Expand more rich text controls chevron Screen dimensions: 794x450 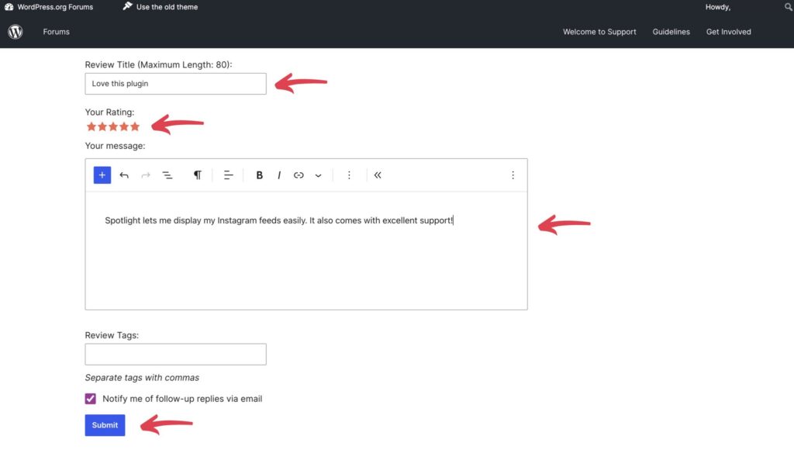tap(318, 175)
